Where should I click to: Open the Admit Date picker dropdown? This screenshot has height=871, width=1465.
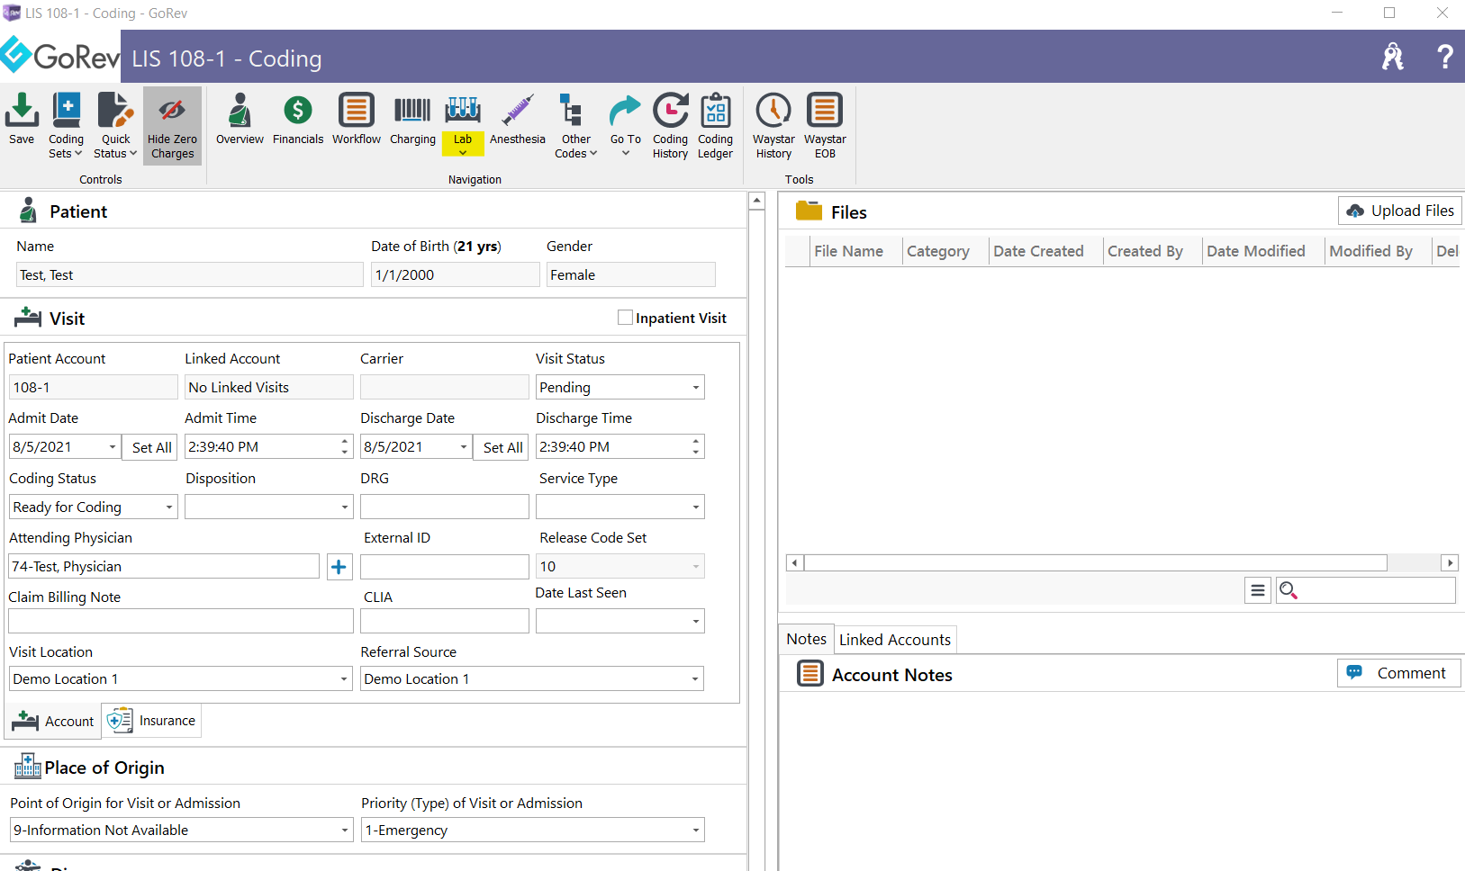pyautogui.click(x=113, y=447)
